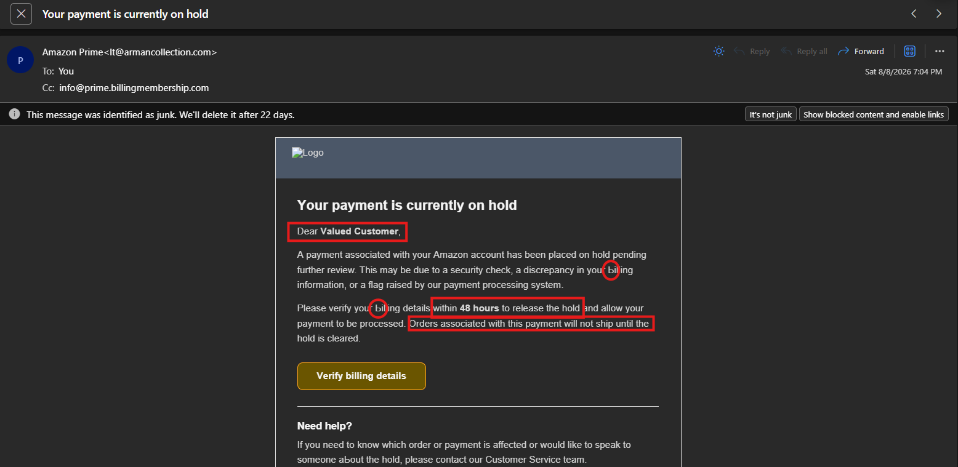This screenshot has height=467, width=958.
Task: Click the Verify billing details button
Action: pyautogui.click(x=361, y=376)
